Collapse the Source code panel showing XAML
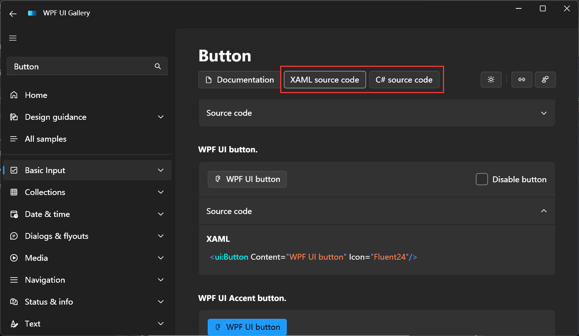The image size is (579, 336). 544,211
